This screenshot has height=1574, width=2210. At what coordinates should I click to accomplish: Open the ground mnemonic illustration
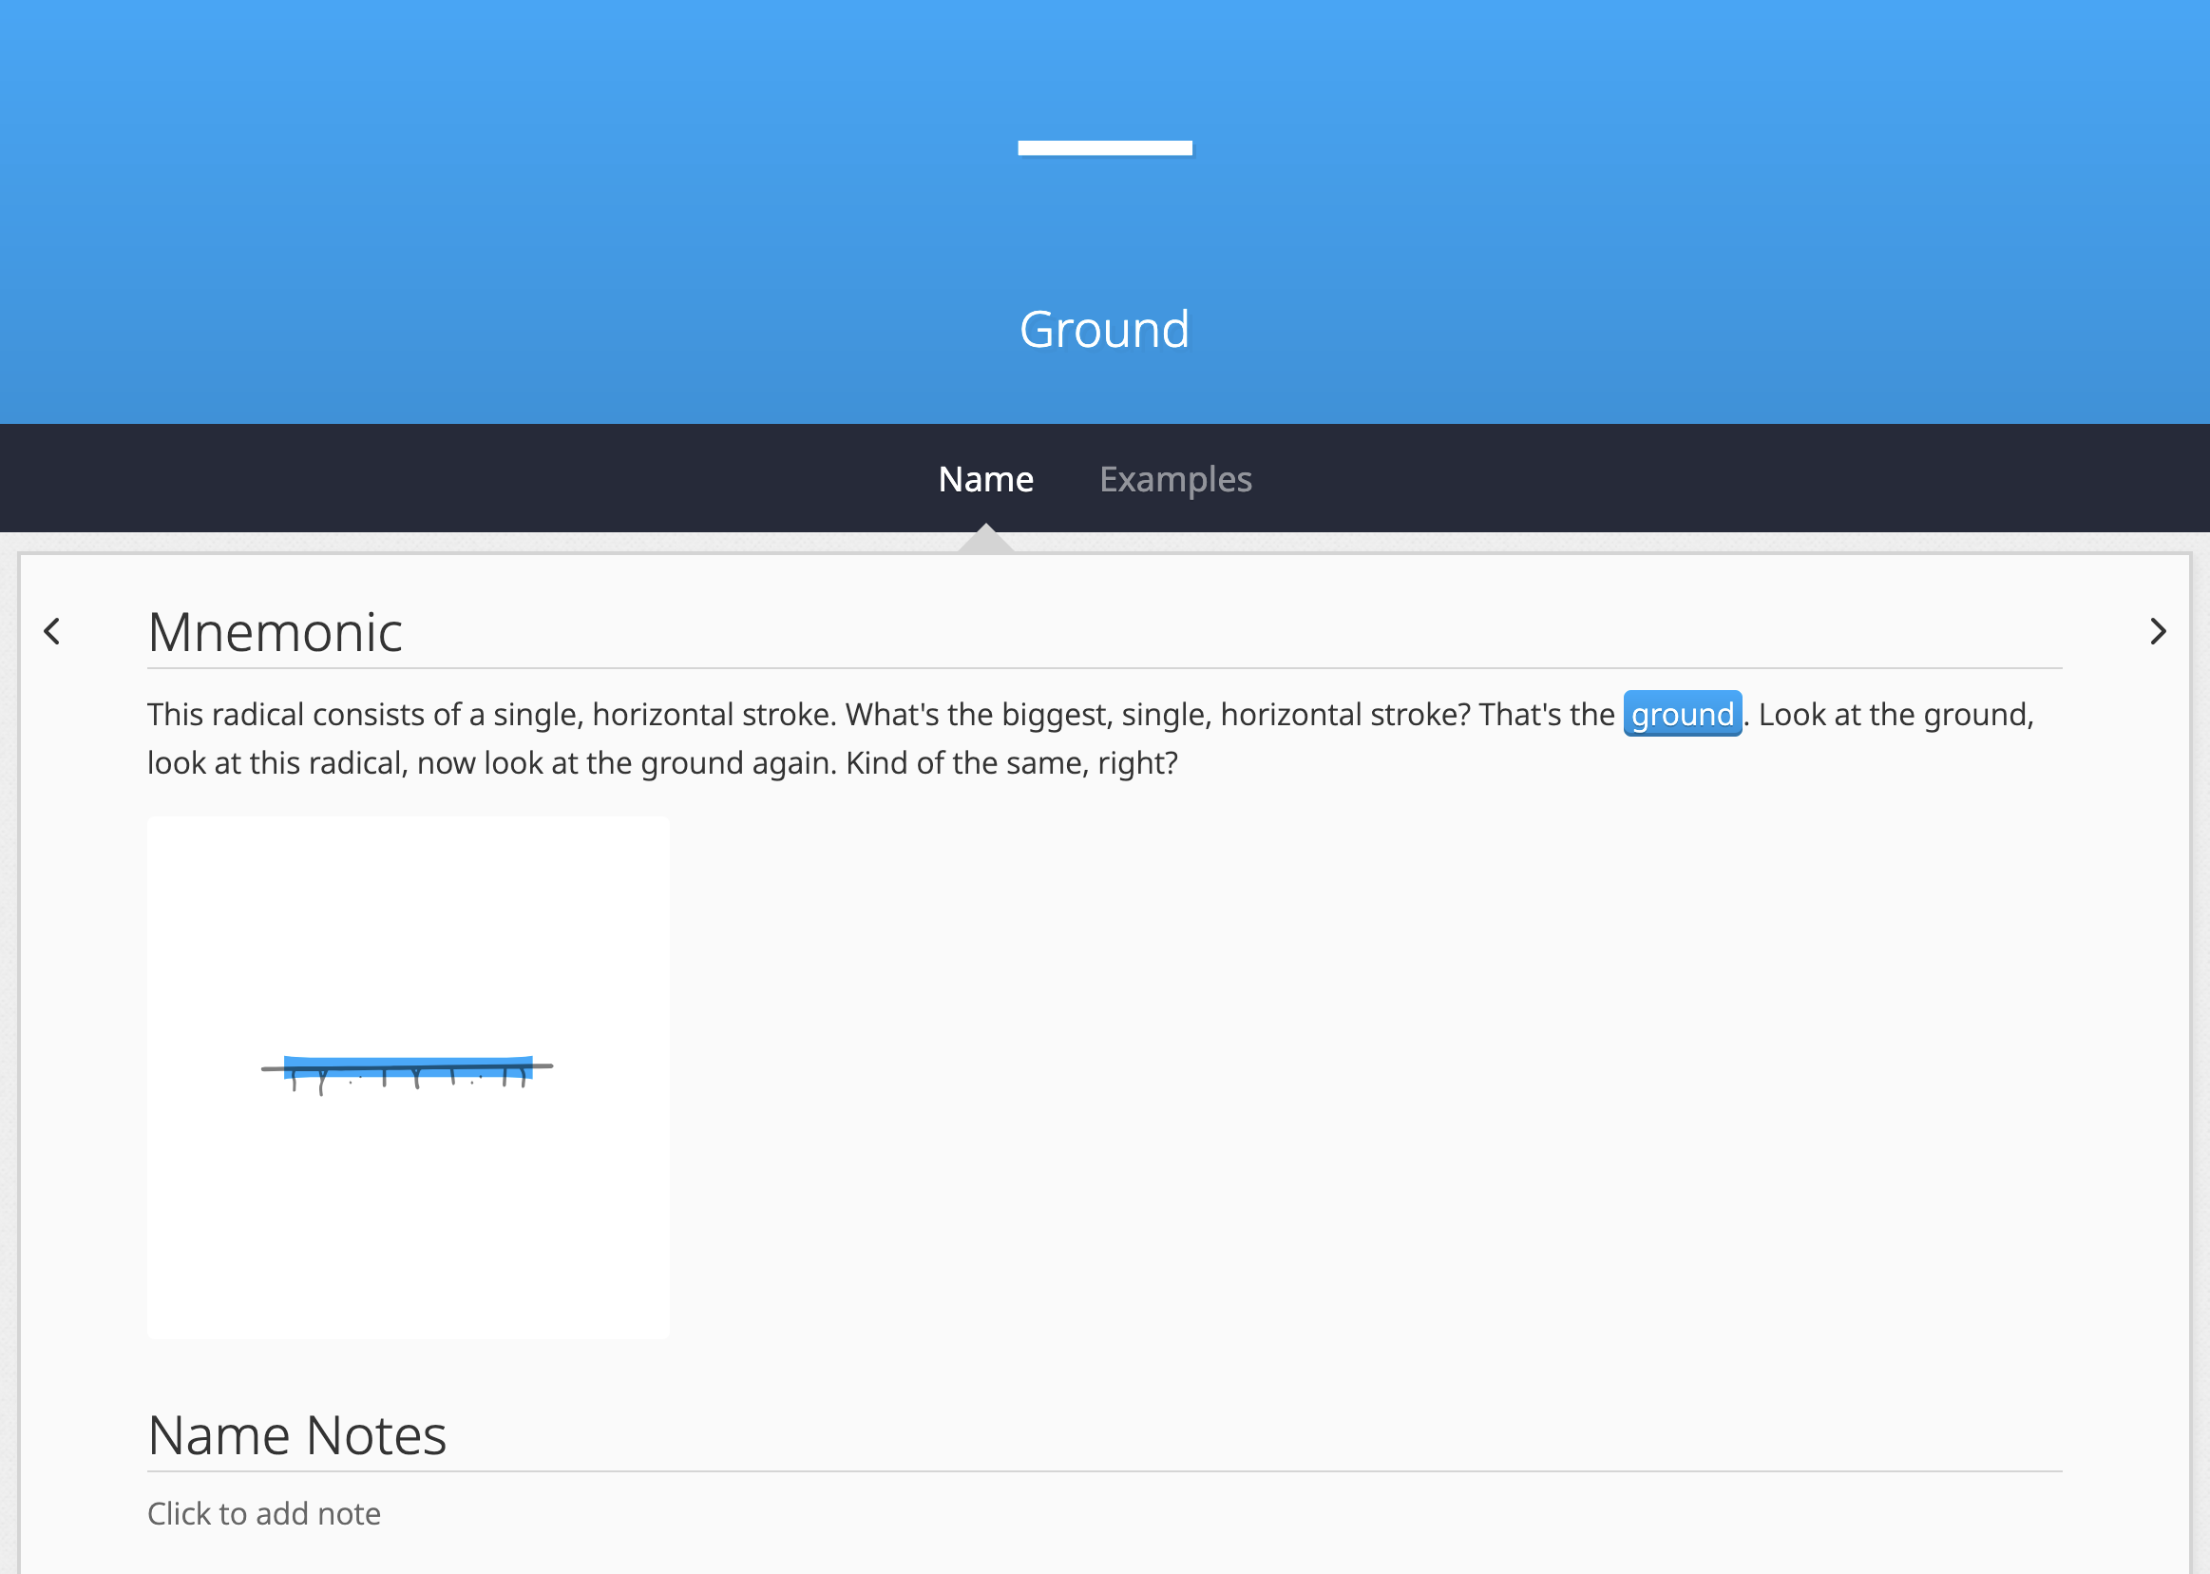point(408,1077)
